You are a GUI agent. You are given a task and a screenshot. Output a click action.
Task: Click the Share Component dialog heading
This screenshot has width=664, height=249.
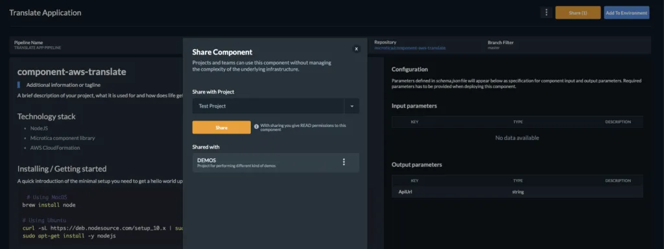pos(222,52)
